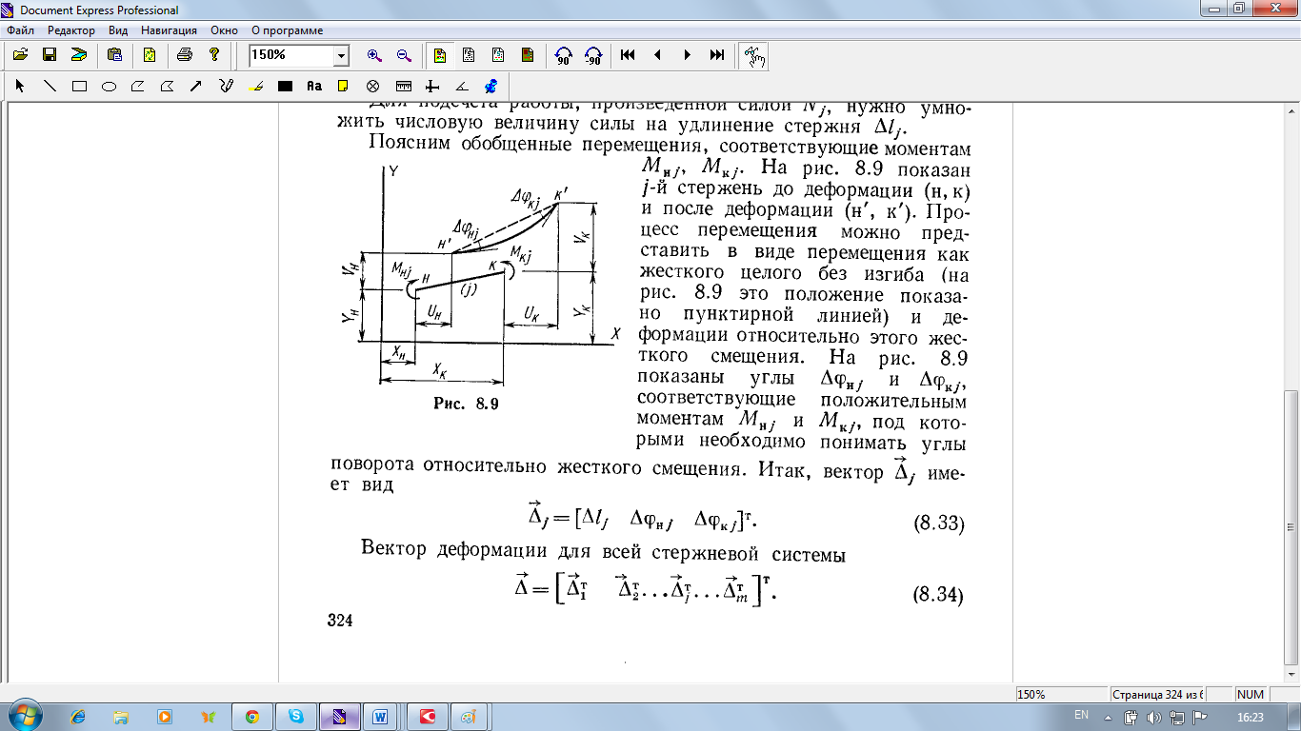Click the Страница 324 status bar entry
This screenshot has width=1301, height=731.
coord(1158,695)
